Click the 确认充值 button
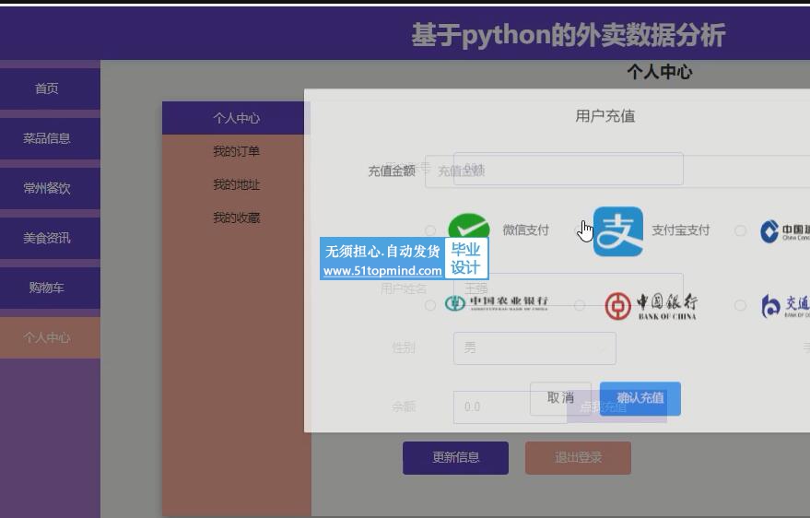The image size is (810, 518). coord(640,398)
